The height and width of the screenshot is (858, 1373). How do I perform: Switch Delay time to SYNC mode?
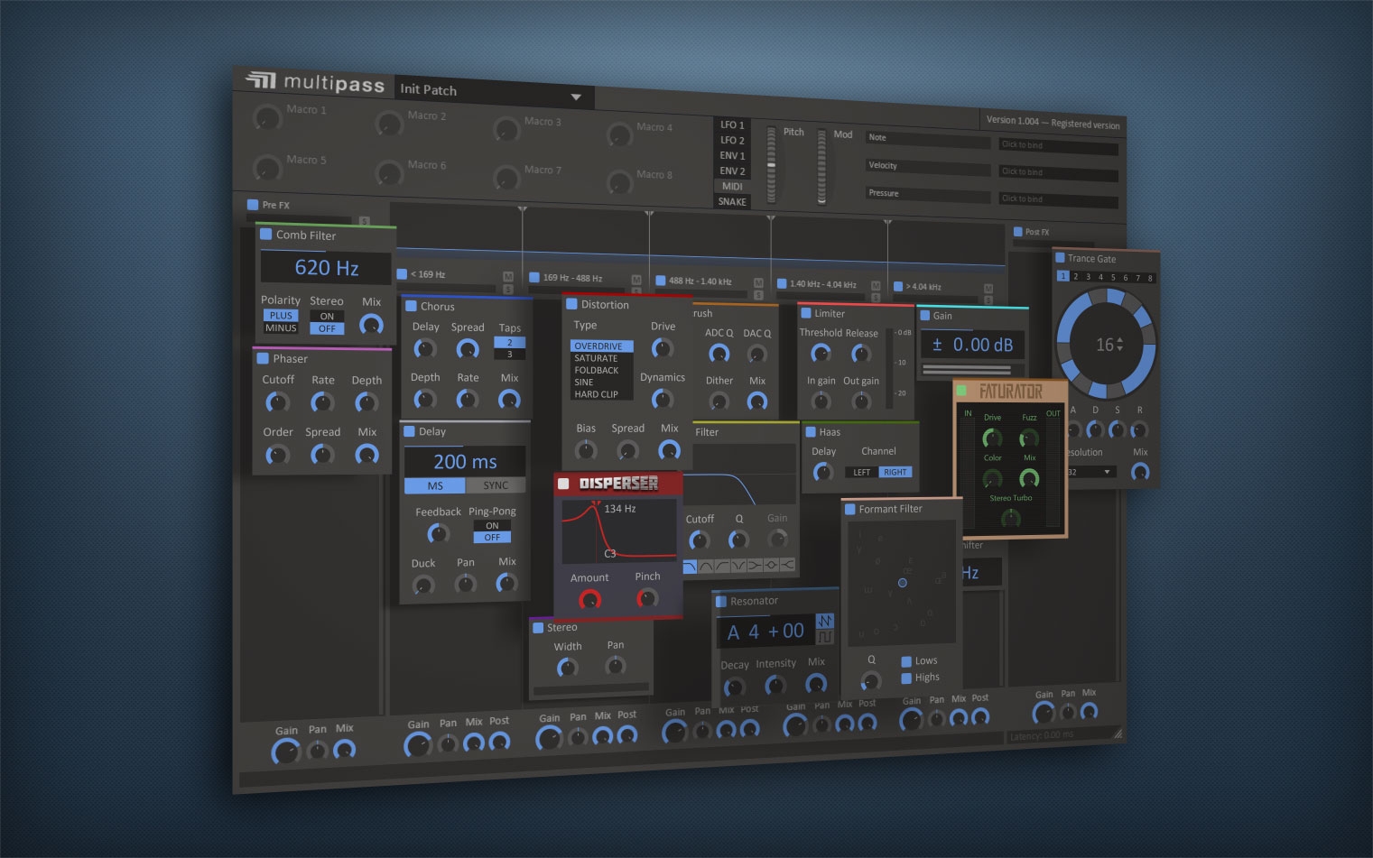pos(496,485)
